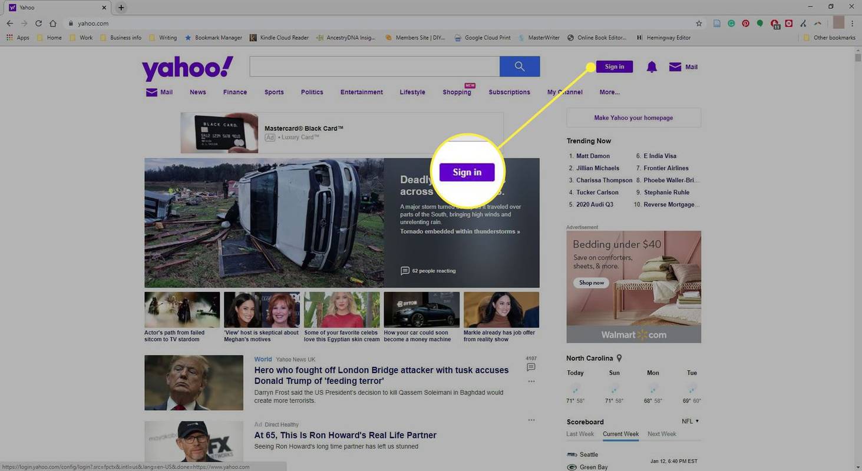This screenshot has width=862, height=471.
Task: Open the Sports section
Action: click(274, 92)
